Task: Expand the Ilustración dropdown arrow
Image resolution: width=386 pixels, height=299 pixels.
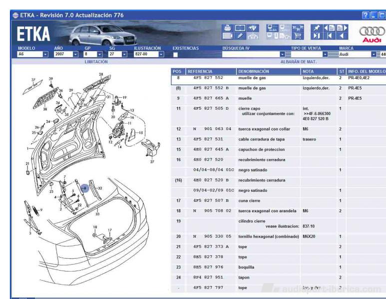Action: (x=161, y=54)
